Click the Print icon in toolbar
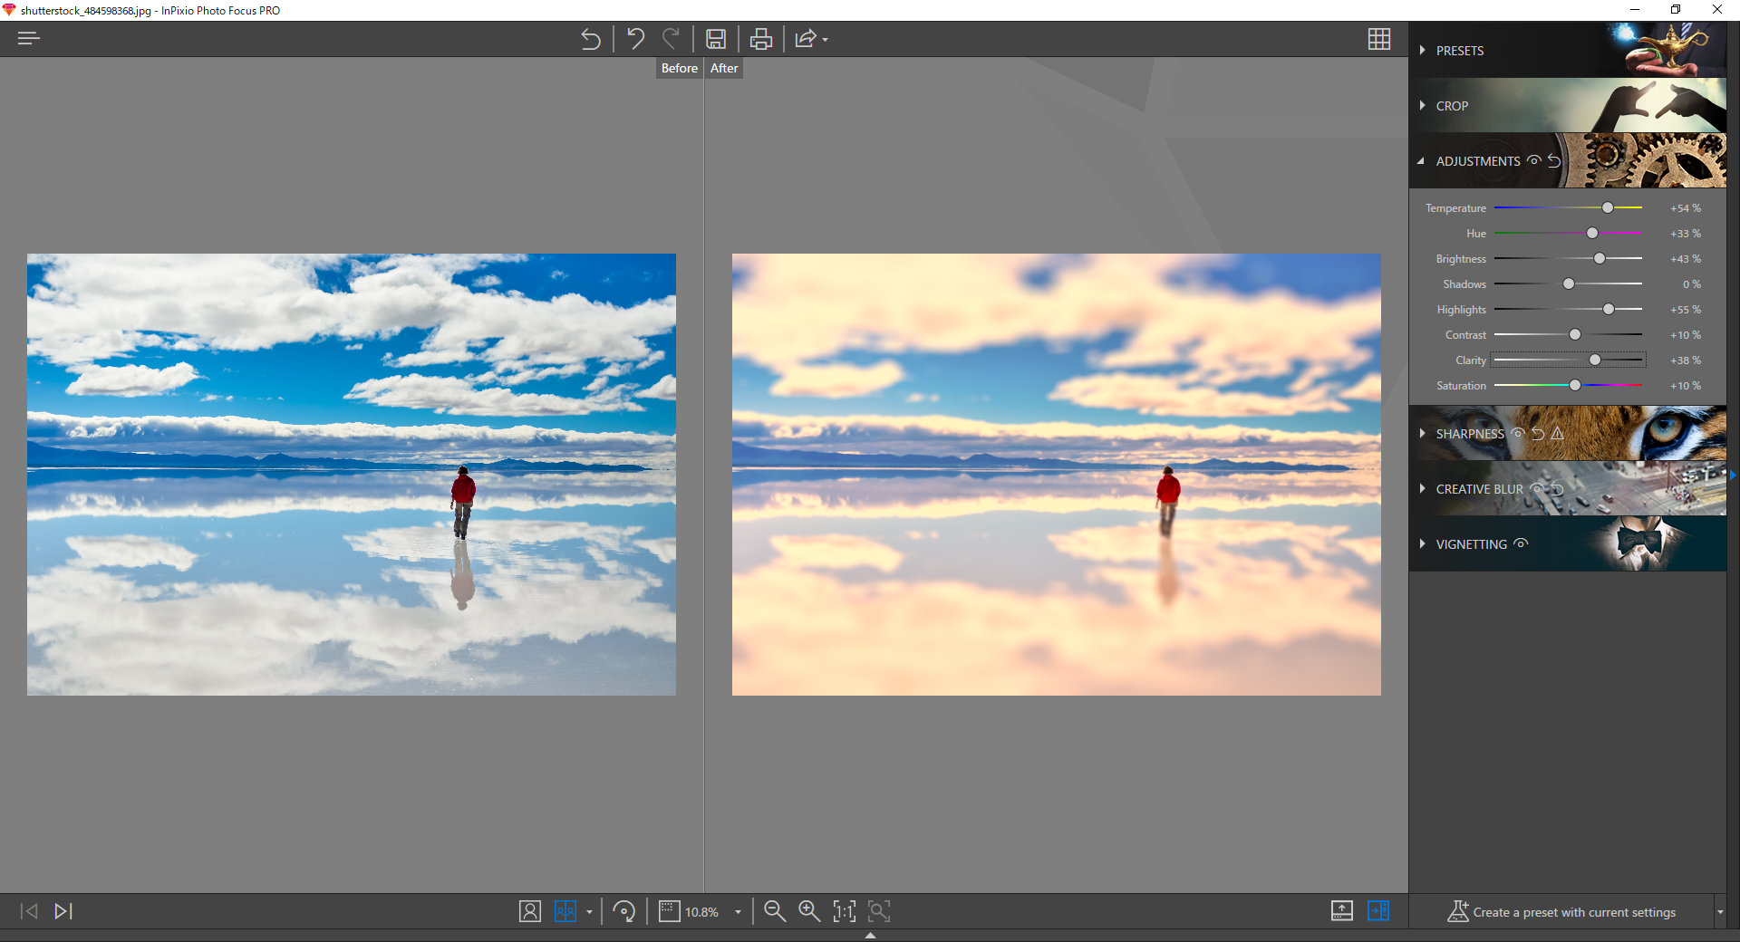 click(x=761, y=39)
